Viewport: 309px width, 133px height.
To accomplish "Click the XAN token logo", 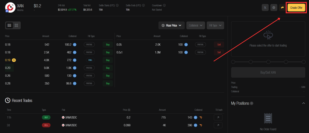I will coord(10,7).
